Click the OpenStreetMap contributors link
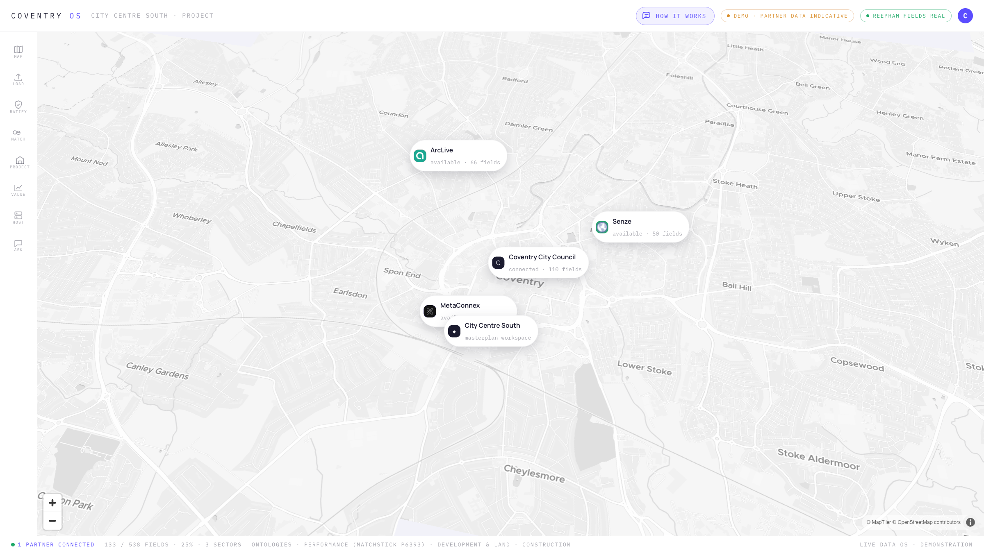 (x=927, y=522)
